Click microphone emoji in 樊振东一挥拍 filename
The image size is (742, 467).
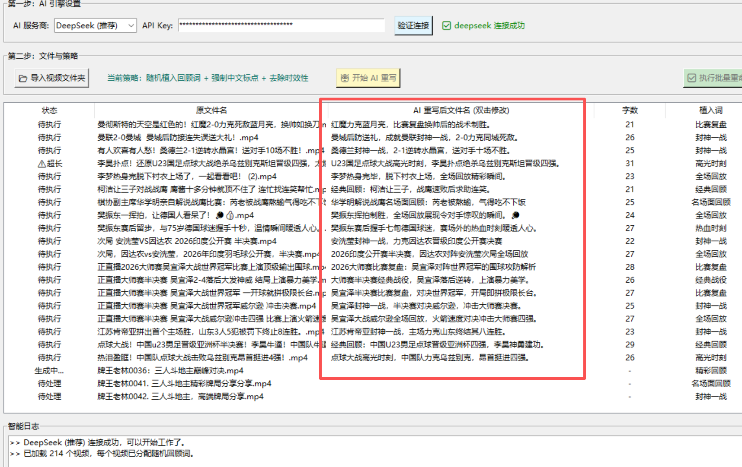click(230, 215)
